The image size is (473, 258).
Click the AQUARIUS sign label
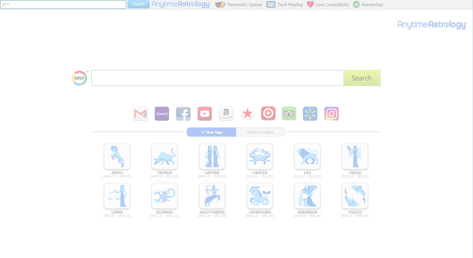coord(308,212)
